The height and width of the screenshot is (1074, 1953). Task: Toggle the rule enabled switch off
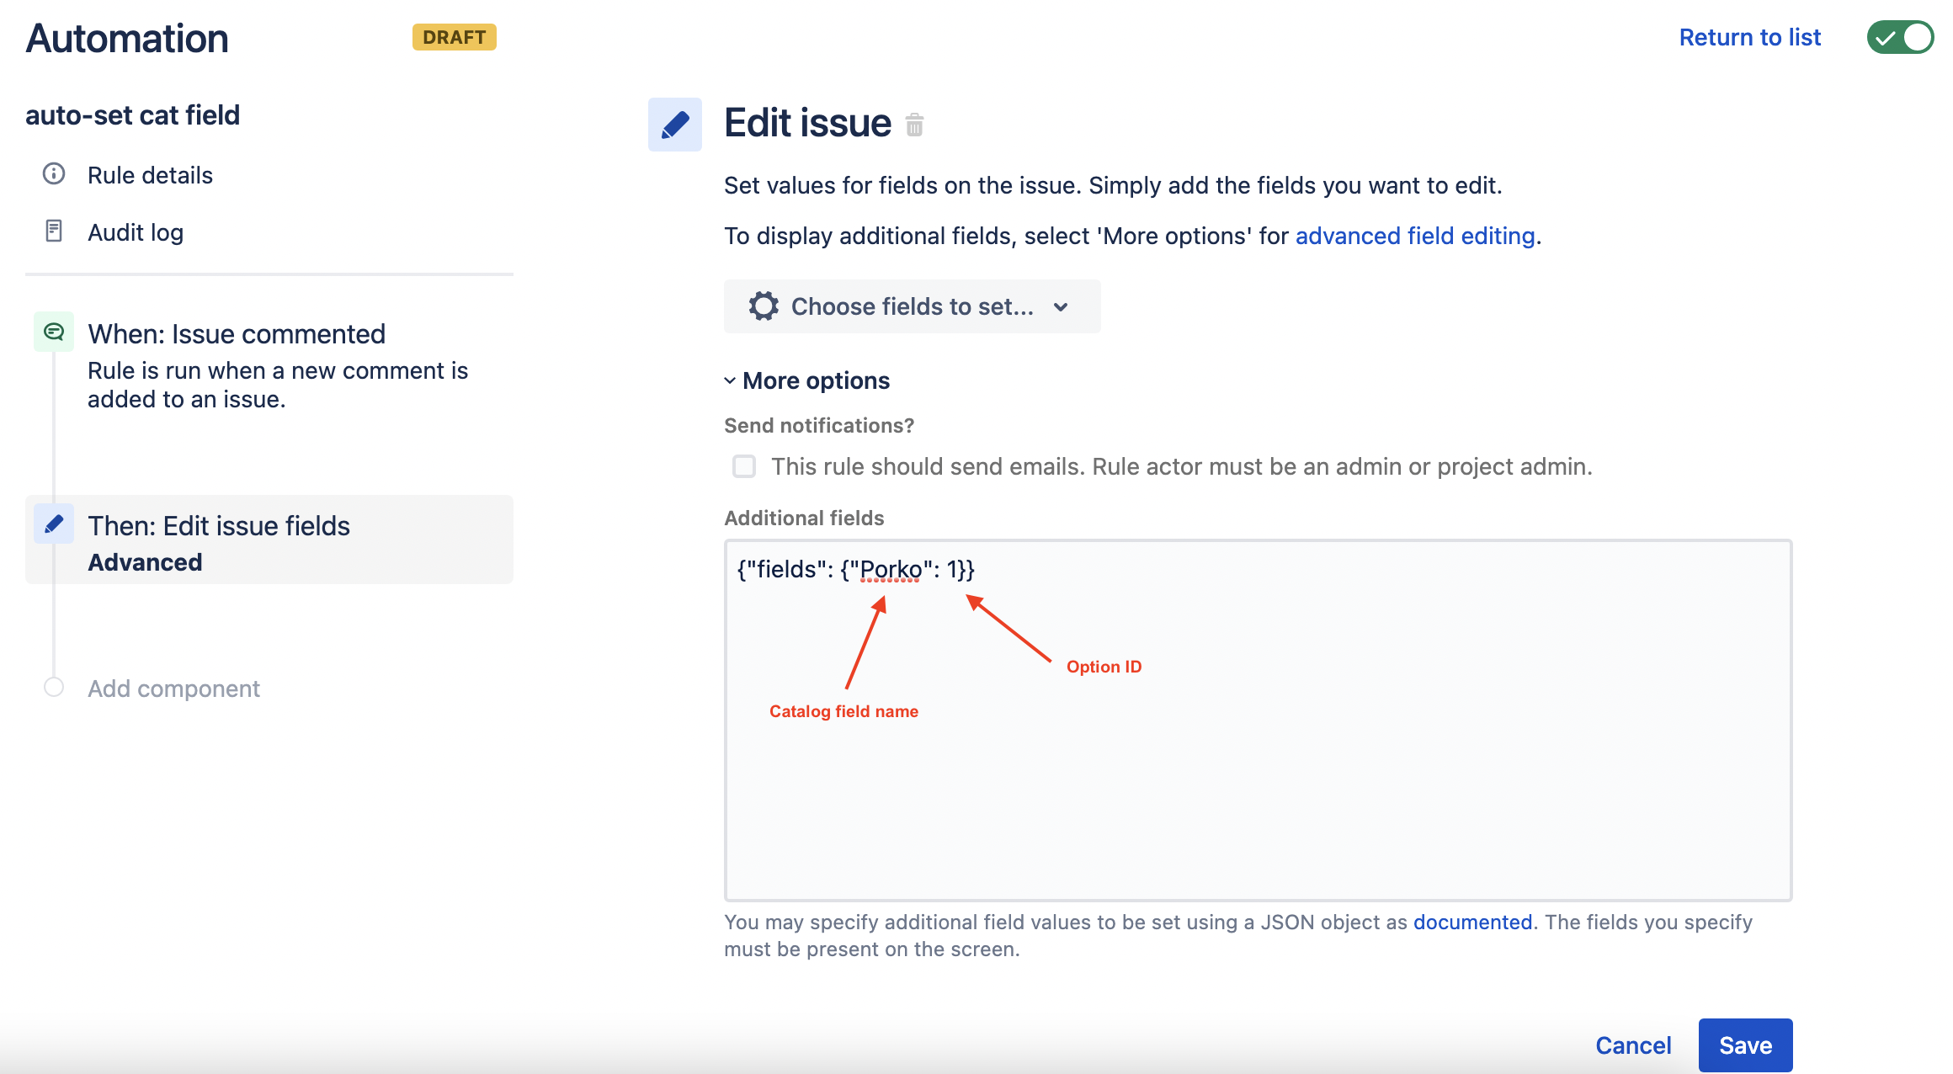(1899, 37)
